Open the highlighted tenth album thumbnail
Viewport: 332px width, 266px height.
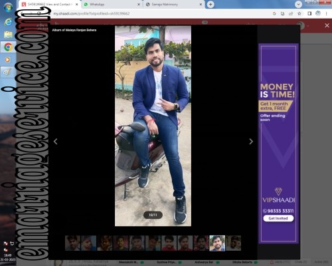point(217,243)
